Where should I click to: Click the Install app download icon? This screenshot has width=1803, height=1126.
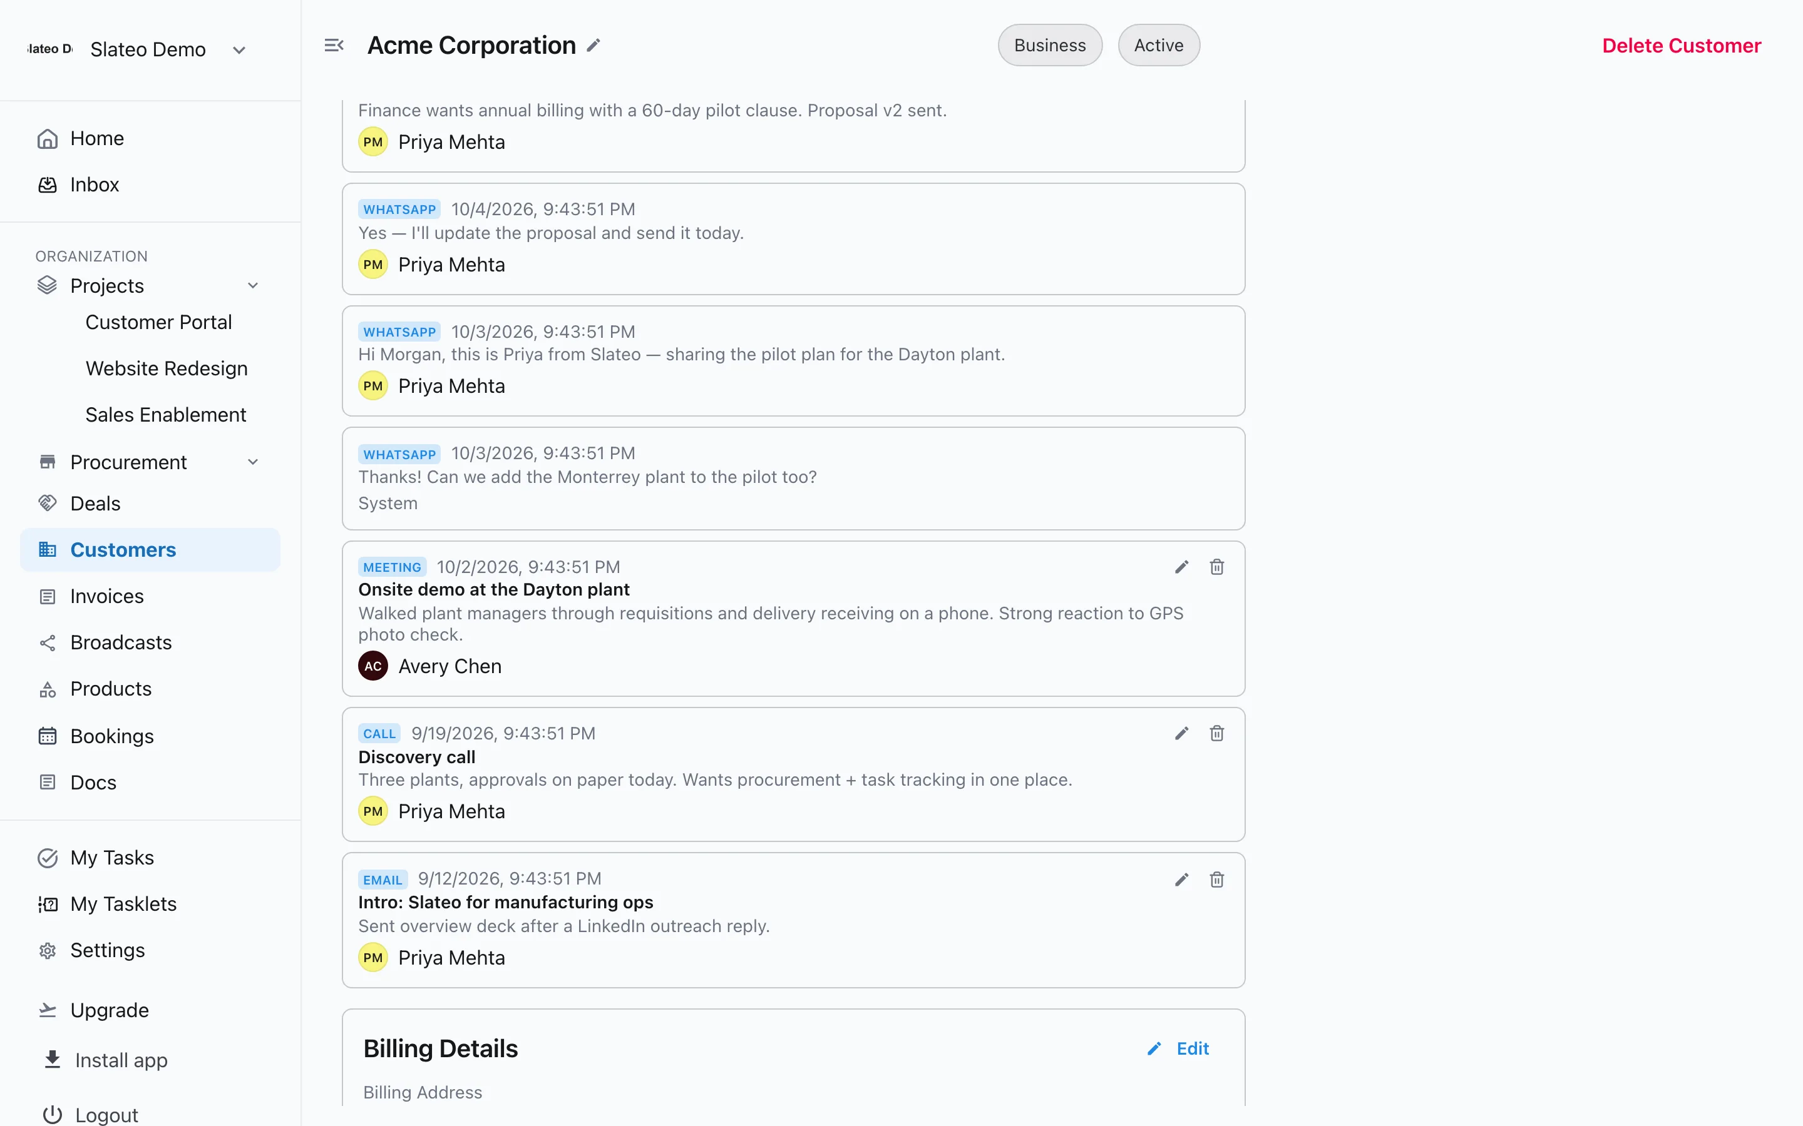tap(52, 1060)
